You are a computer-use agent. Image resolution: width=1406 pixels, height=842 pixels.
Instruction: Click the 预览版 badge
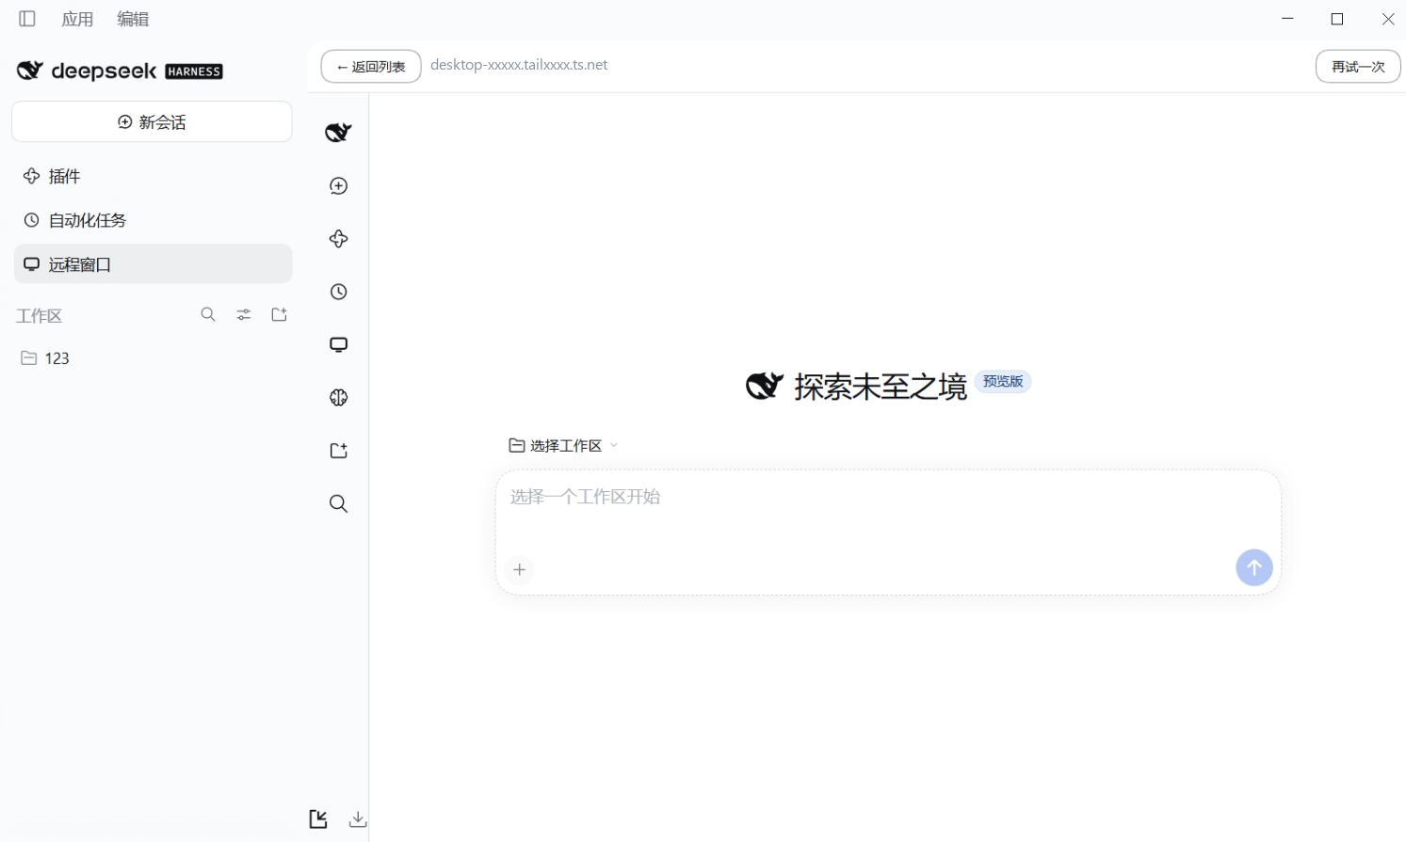pos(1003,381)
